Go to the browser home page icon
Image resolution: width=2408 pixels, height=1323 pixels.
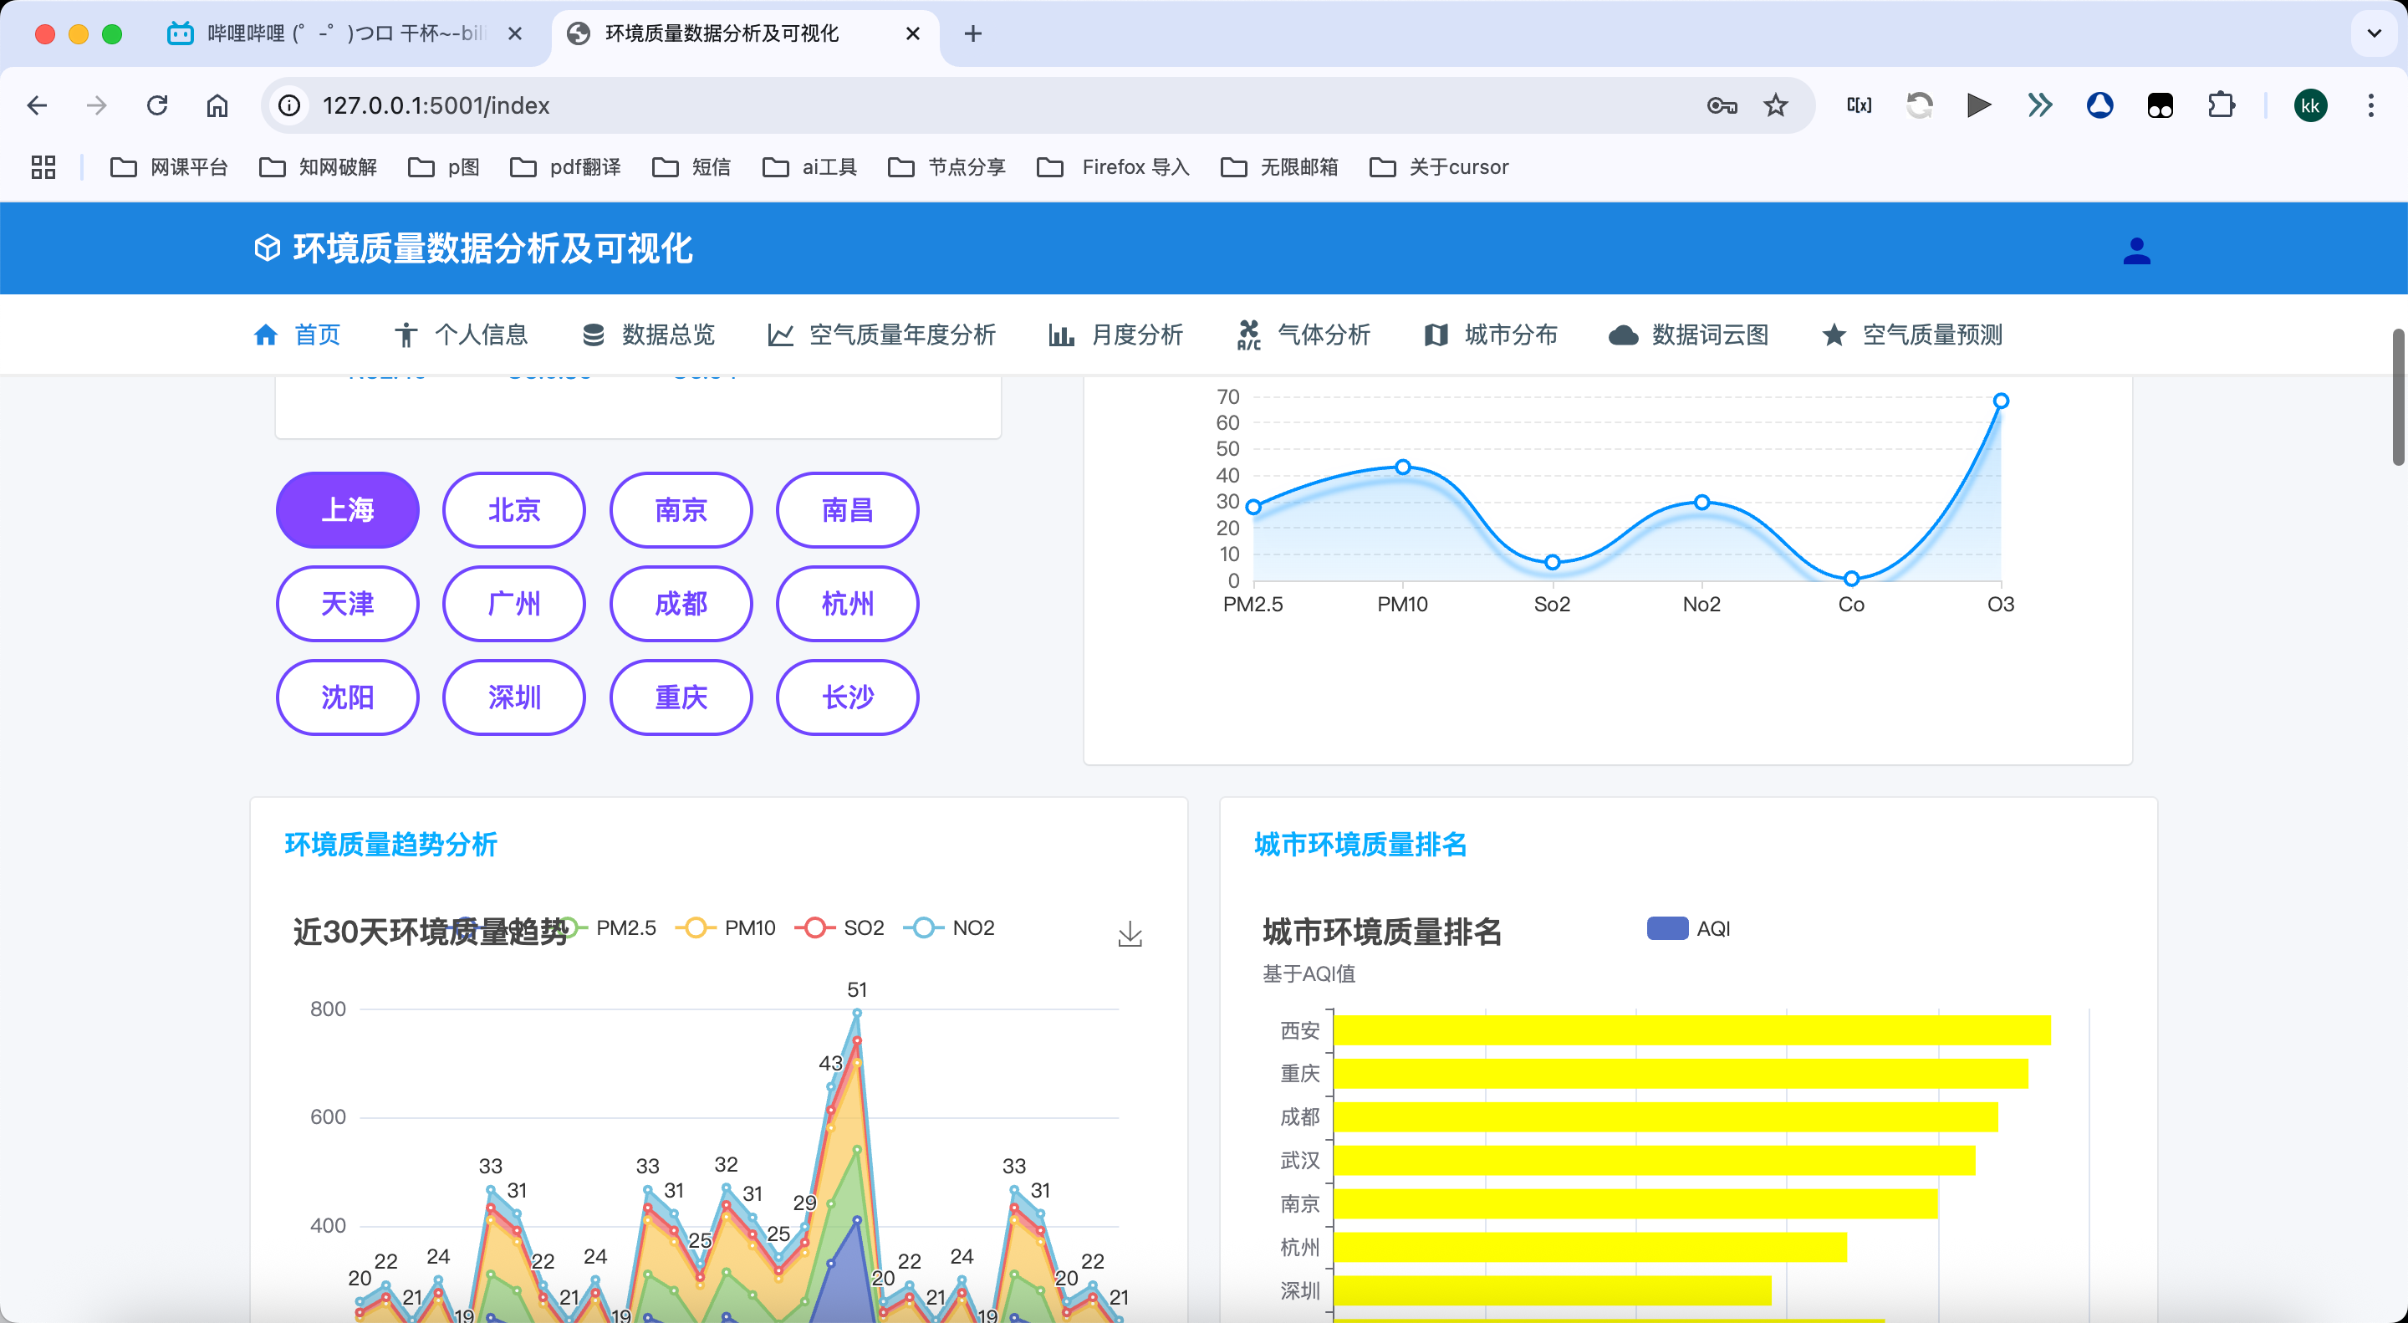point(217,105)
